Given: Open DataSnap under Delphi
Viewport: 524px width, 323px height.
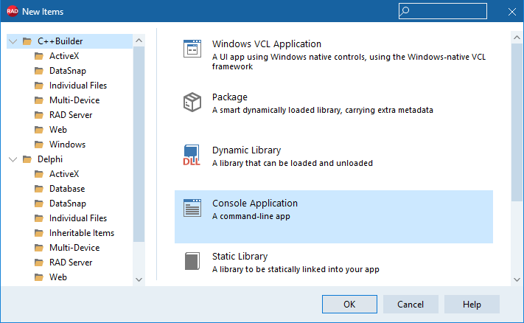Looking at the screenshot, I should [68, 204].
